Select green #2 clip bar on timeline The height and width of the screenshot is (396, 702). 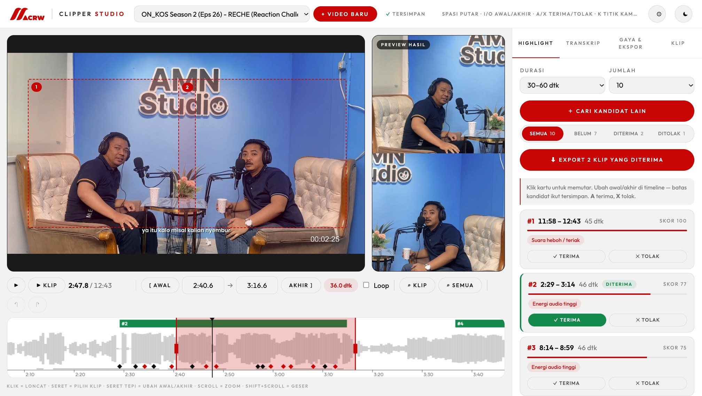(233, 323)
